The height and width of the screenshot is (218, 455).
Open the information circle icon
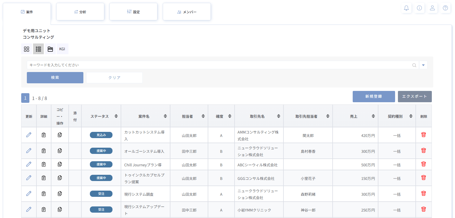(x=419, y=8)
